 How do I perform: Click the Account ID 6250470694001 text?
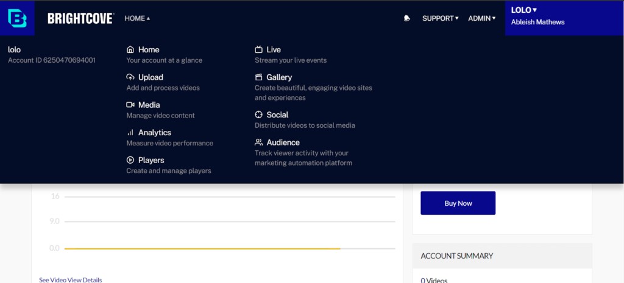point(52,60)
